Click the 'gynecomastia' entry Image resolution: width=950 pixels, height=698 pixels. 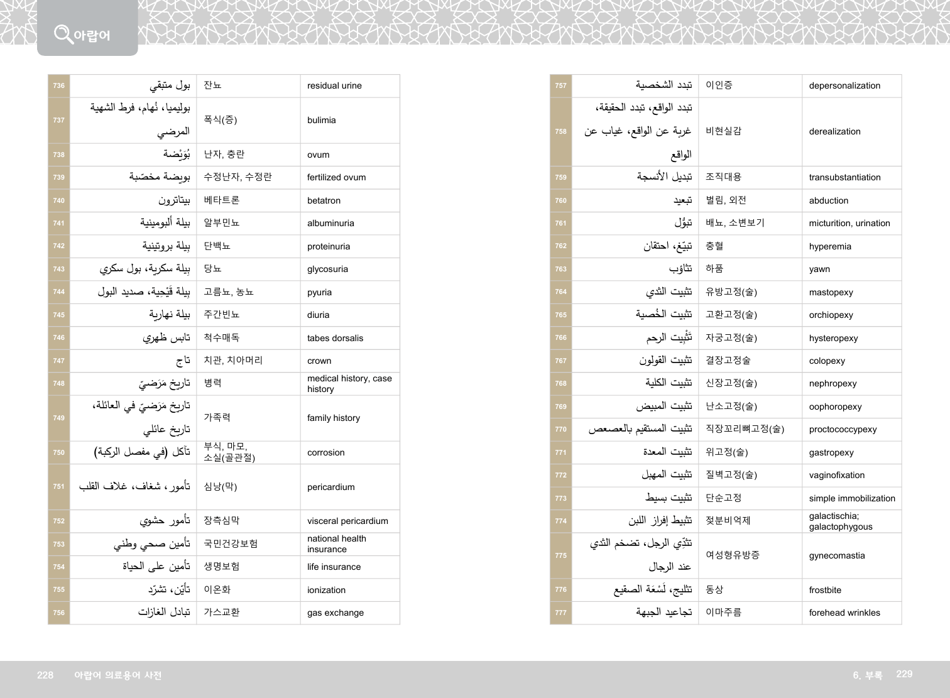(x=836, y=555)
